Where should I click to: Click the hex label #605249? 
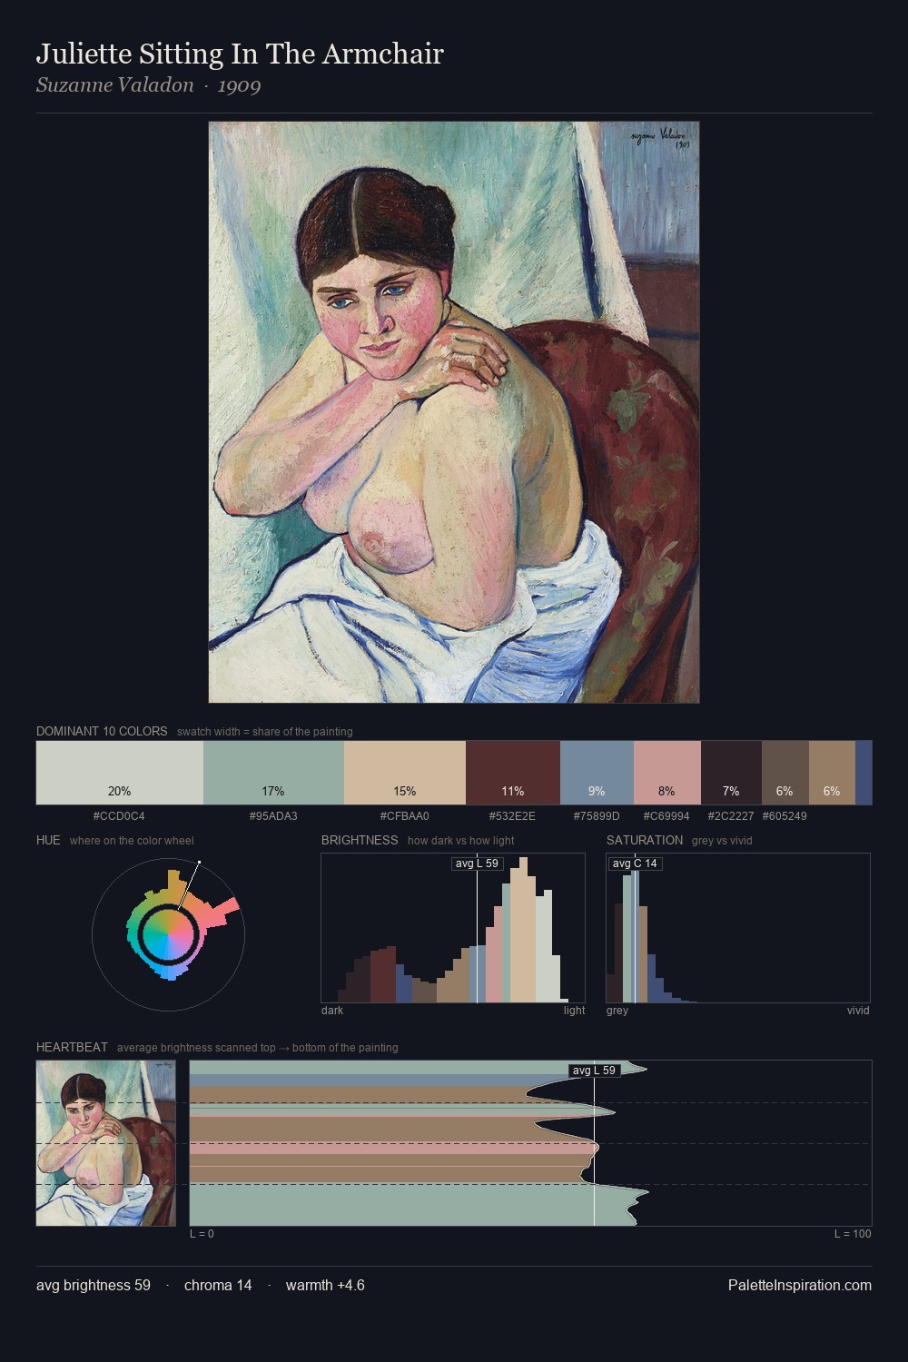tap(785, 816)
